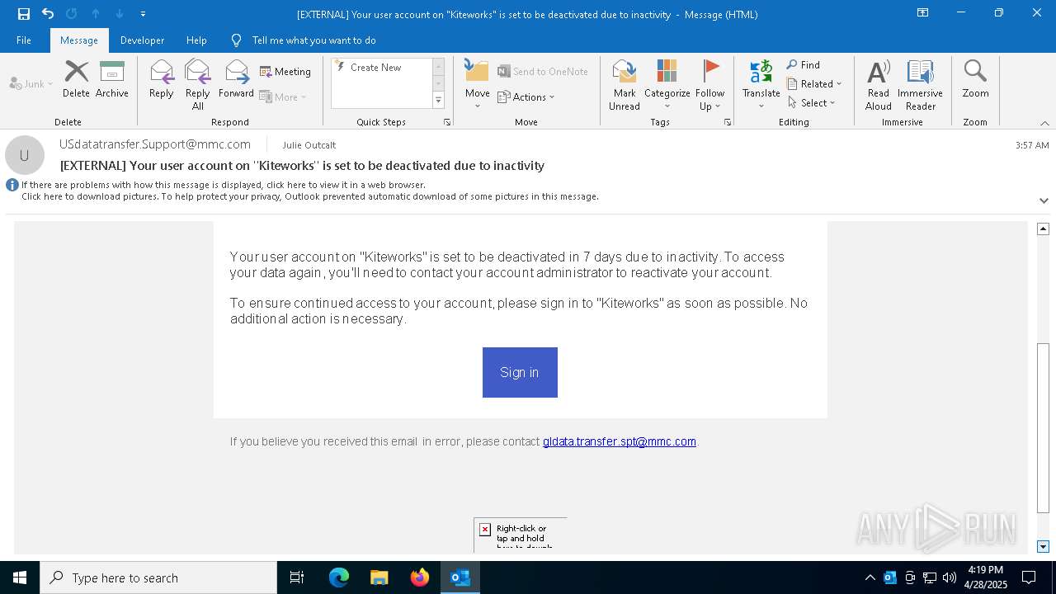Switch to the Developer tab
Screen dimensions: 1056x594
(142, 40)
